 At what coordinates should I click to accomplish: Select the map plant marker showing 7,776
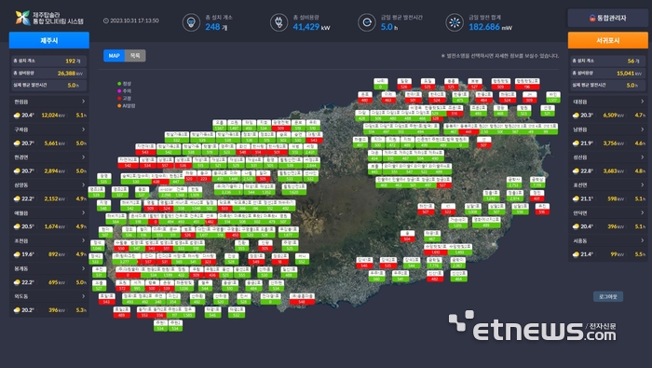[434, 263]
